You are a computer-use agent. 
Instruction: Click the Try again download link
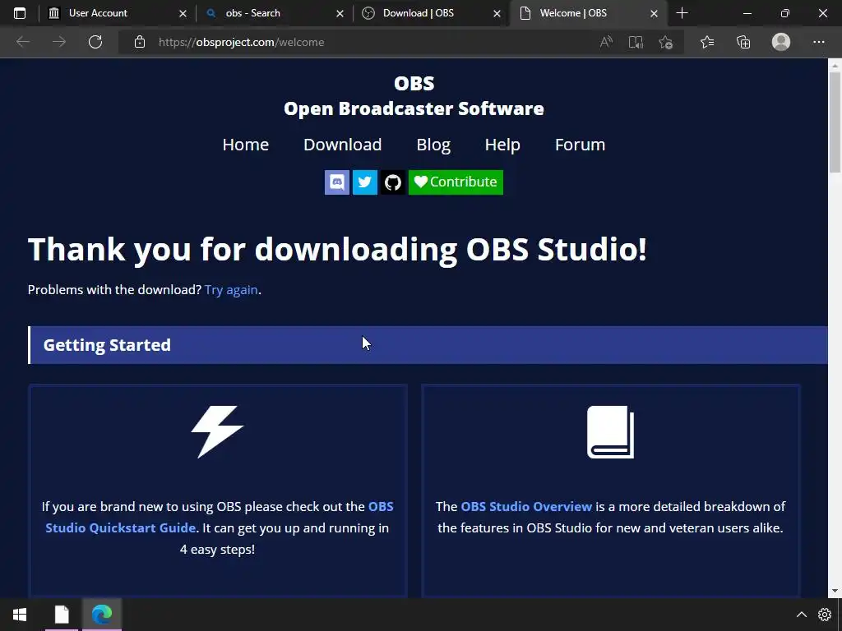click(231, 290)
